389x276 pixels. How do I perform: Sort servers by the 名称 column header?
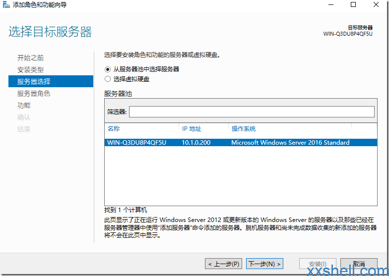(x=114, y=129)
